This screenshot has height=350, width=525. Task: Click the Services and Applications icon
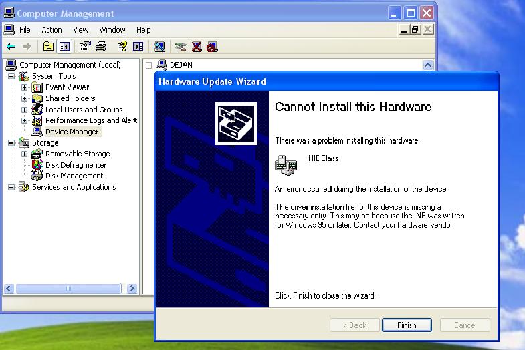pyautogui.click(x=24, y=187)
